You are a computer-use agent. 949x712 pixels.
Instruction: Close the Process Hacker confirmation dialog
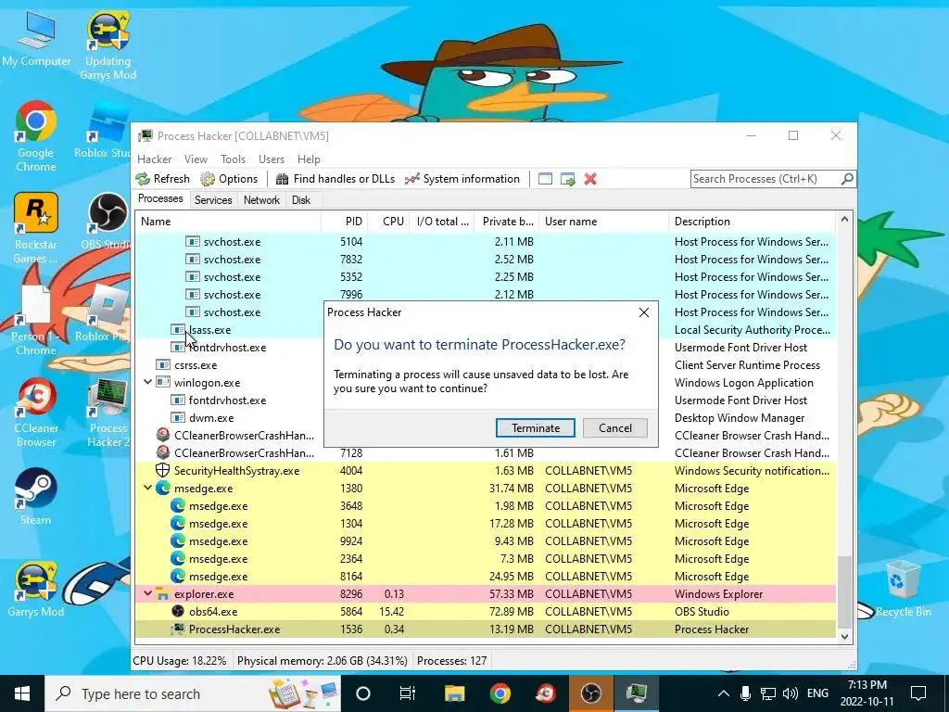(x=644, y=312)
